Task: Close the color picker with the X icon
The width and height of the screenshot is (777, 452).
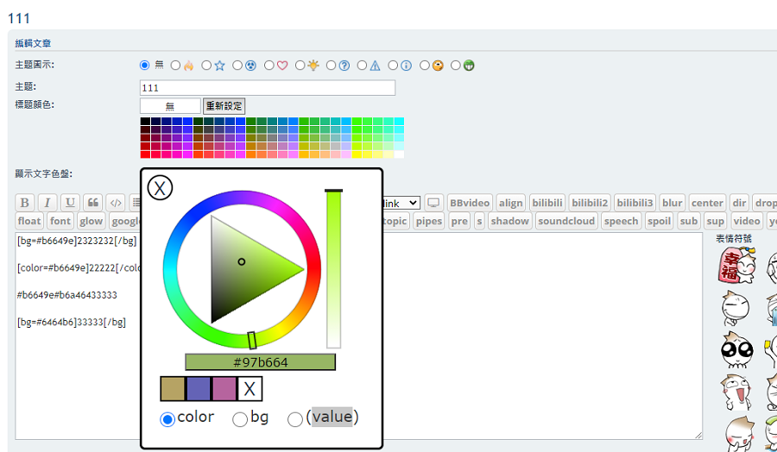Action: pyautogui.click(x=160, y=187)
